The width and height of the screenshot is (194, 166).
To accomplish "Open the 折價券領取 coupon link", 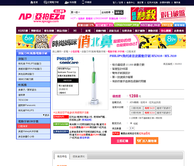I will point(165,3).
